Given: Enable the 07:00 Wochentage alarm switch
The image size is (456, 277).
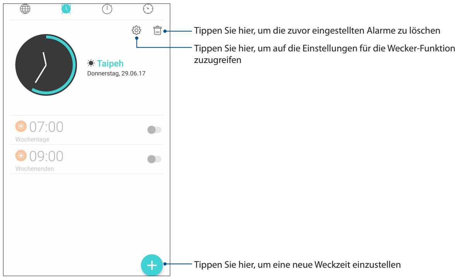Looking at the screenshot, I should tap(154, 130).
